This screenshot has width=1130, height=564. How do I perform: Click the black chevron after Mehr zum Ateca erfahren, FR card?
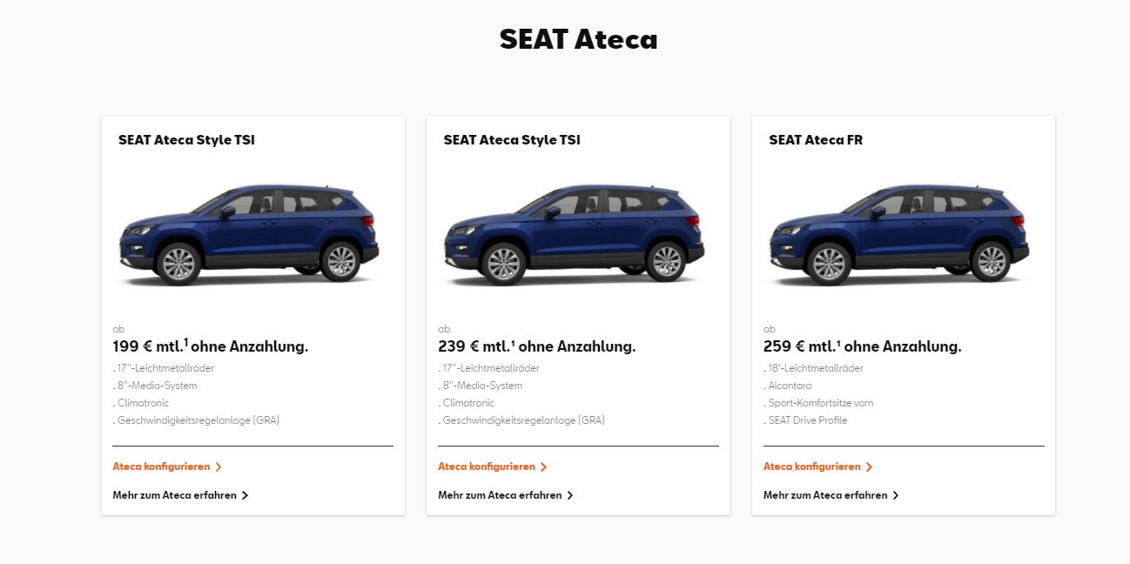coord(896,496)
